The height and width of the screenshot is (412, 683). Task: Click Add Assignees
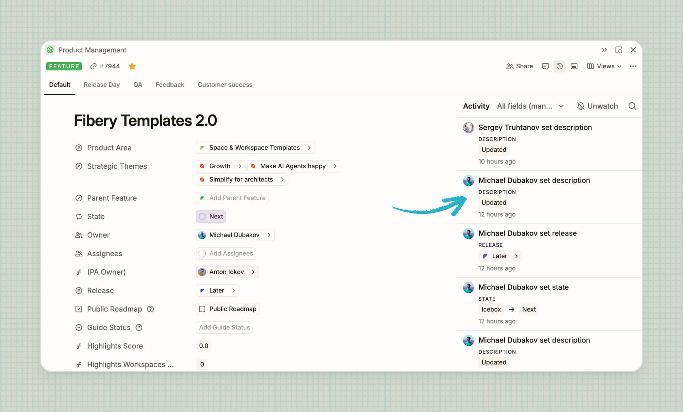(x=226, y=253)
